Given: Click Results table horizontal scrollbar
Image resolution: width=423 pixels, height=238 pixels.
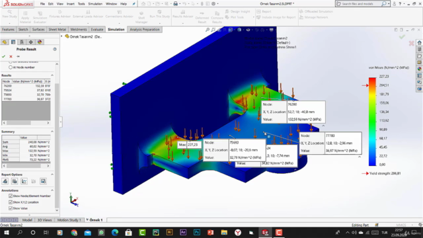Looking at the screenshot, I should tap(26, 123).
